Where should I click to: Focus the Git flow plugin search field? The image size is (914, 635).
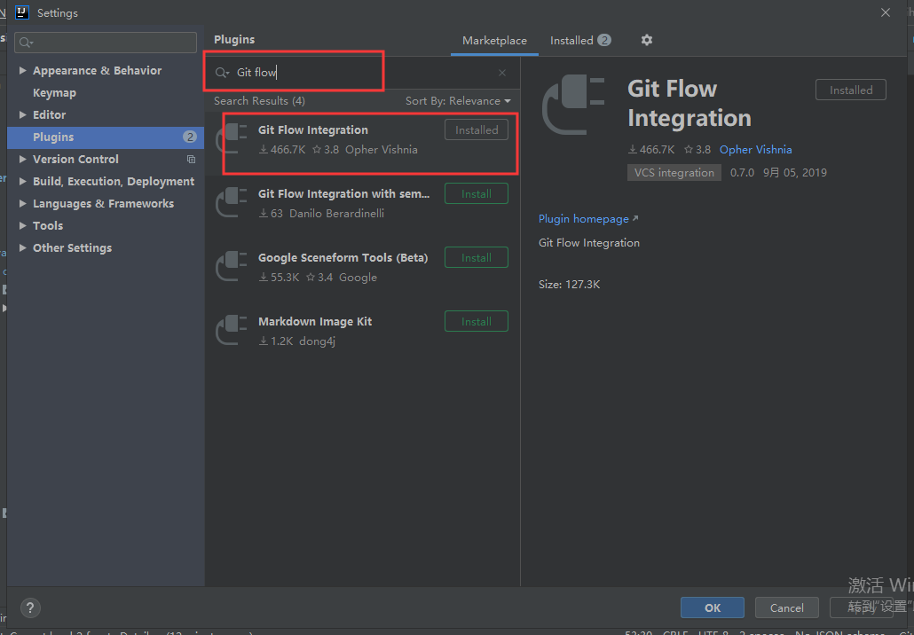click(x=361, y=73)
